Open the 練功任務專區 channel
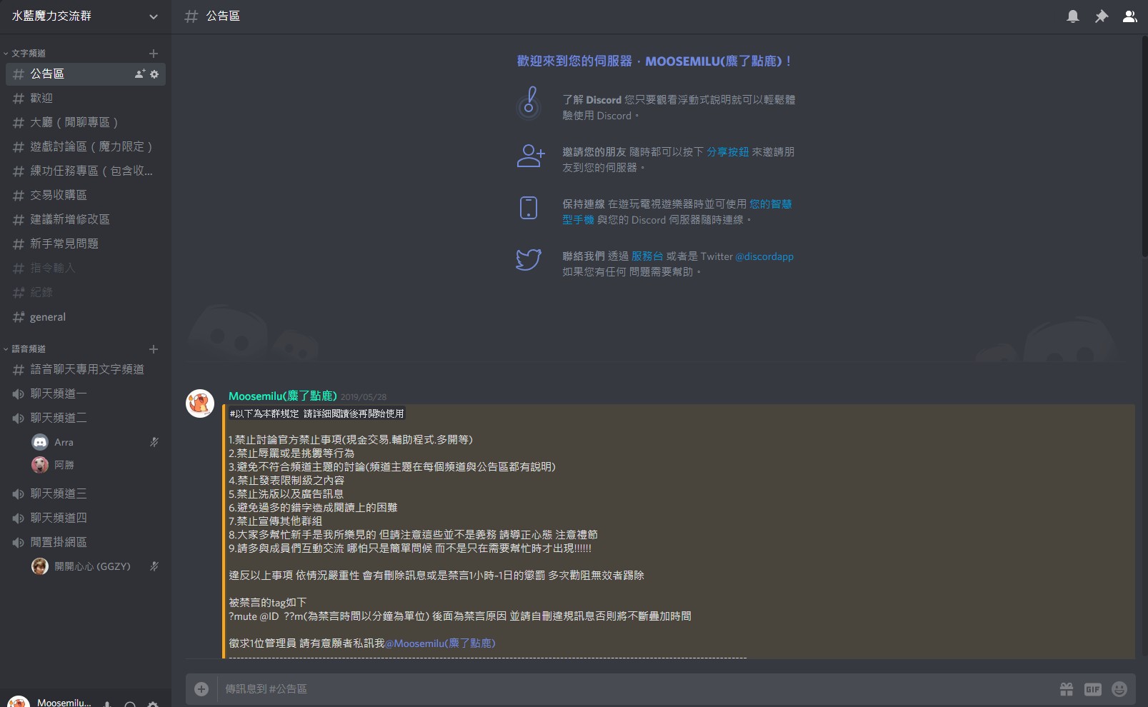Image resolution: width=1148 pixels, height=707 pixels. click(x=86, y=171)
